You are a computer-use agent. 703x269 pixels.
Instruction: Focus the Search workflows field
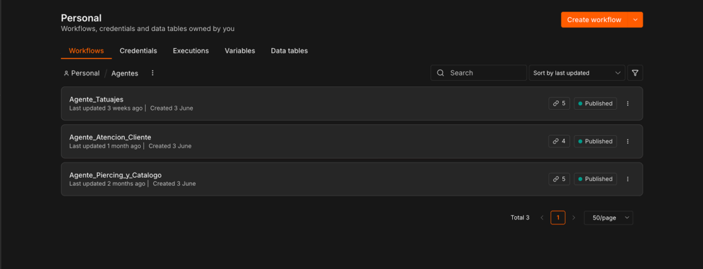click(x=479, y=73)
